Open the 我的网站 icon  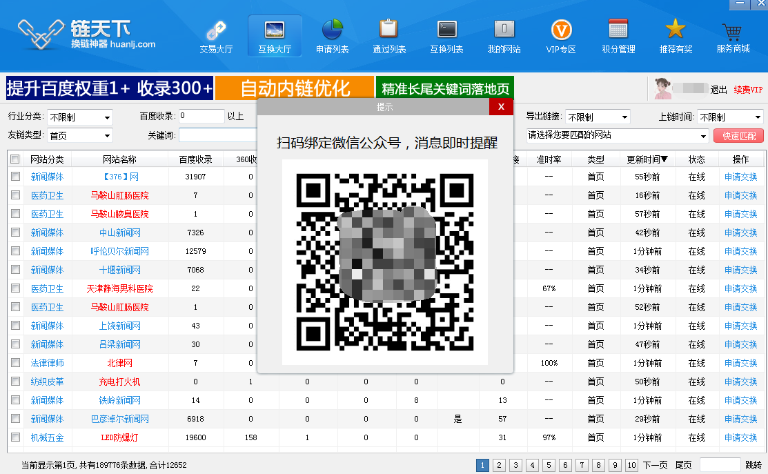pos(504,37)
